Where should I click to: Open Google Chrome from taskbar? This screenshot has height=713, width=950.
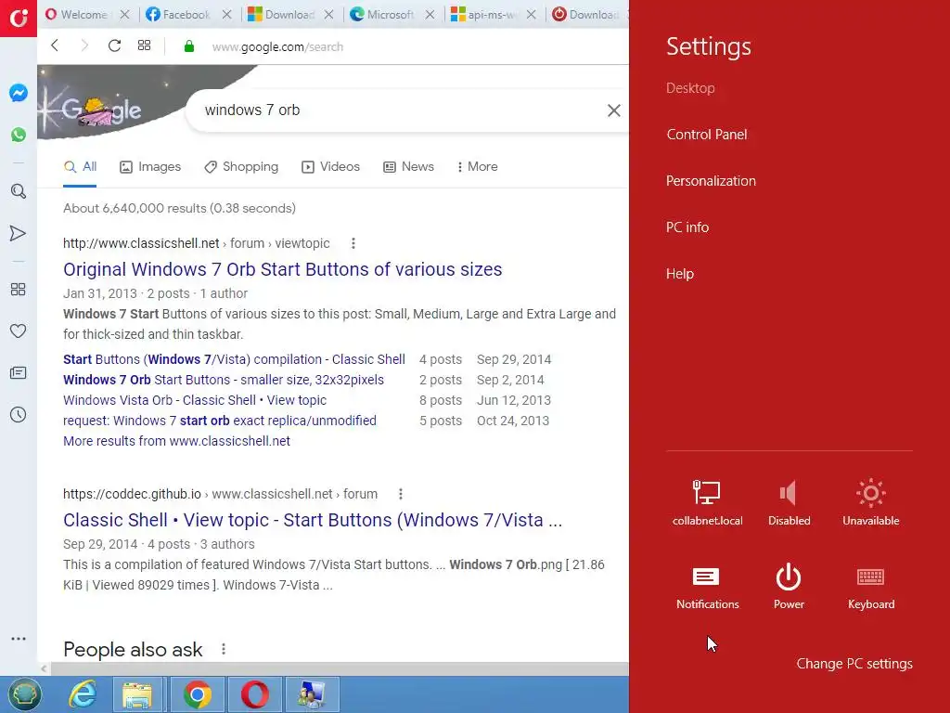[198, 694]
